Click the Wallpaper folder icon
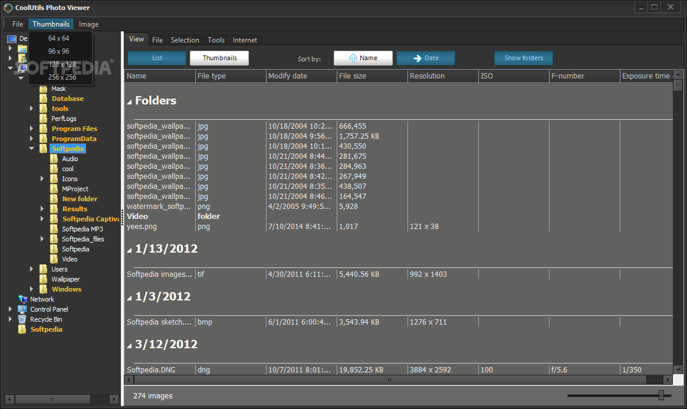 pyautogui.click(x=44, y=279)
